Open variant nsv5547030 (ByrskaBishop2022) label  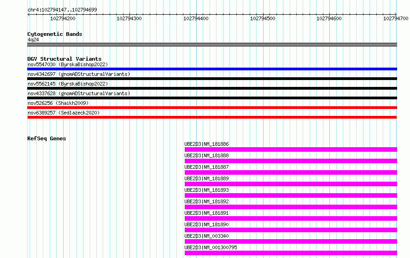pyautogui.click(x=68, y=64)
